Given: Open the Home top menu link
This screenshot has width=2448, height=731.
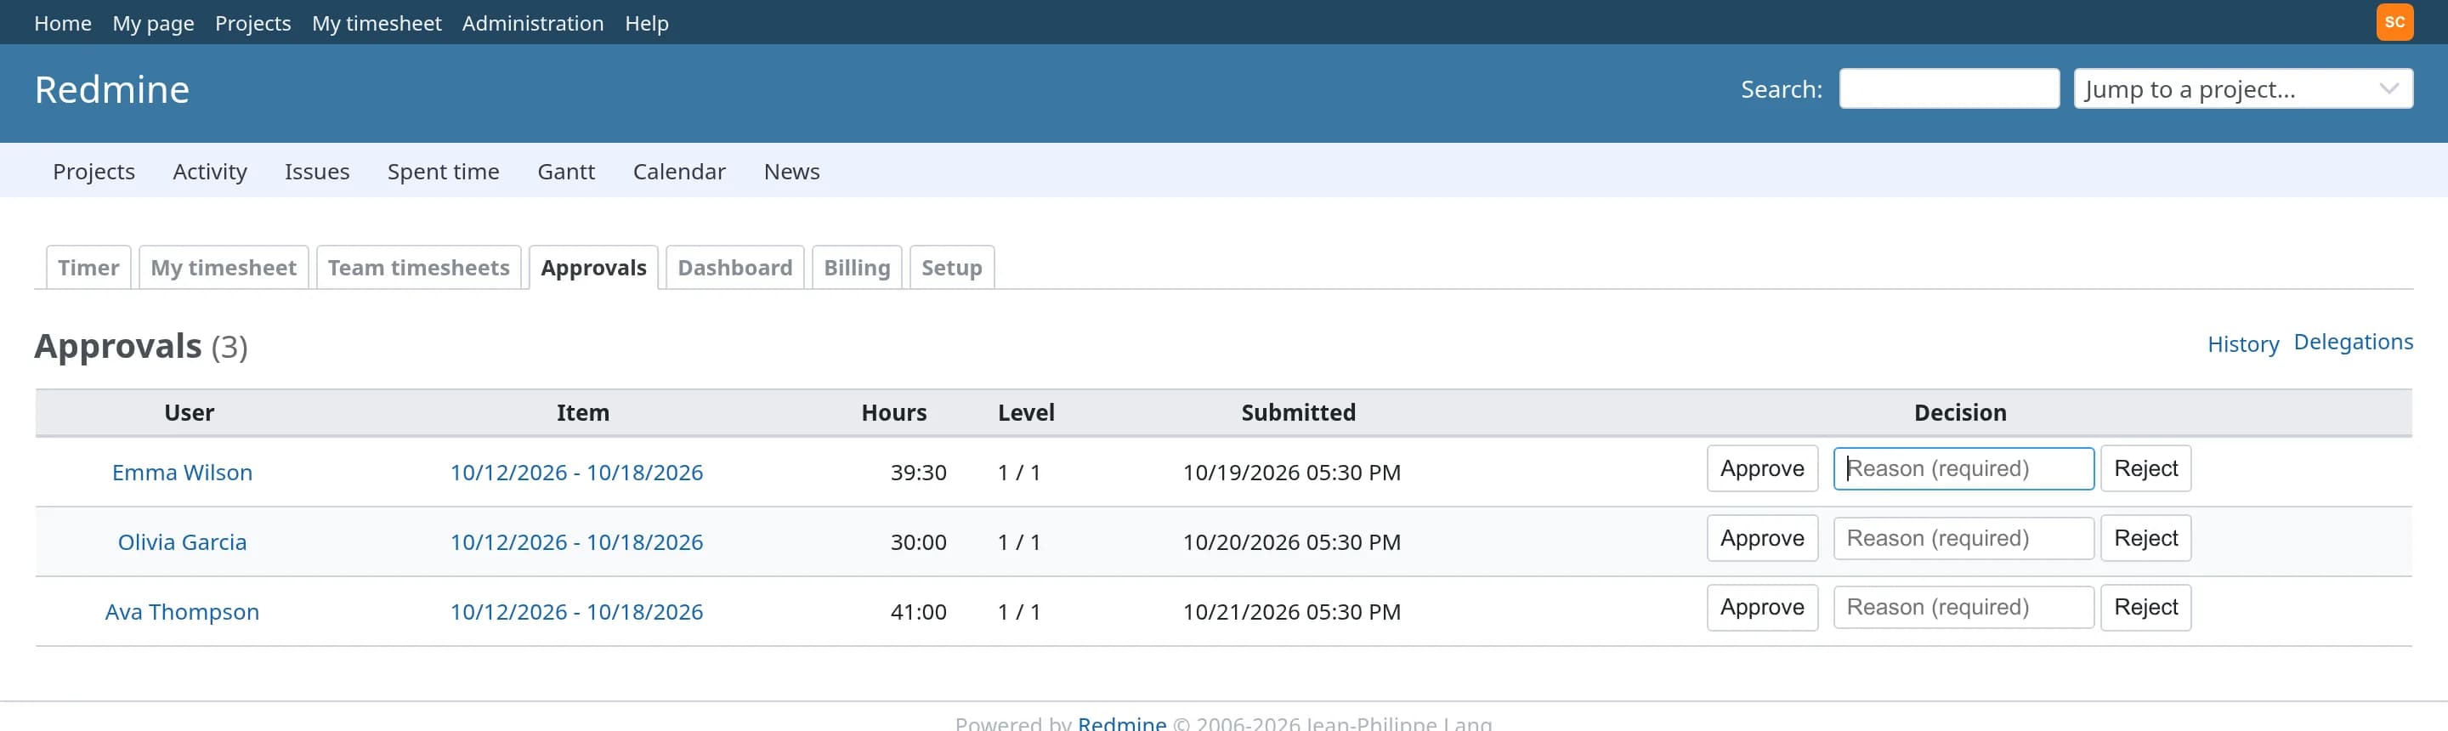Looking at the screenshot, I should click(x=63, y=23).
